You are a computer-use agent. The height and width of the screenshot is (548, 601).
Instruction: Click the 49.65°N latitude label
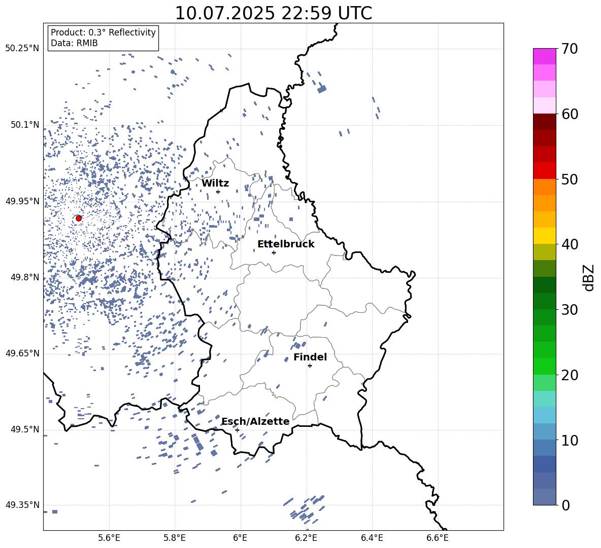22,353
